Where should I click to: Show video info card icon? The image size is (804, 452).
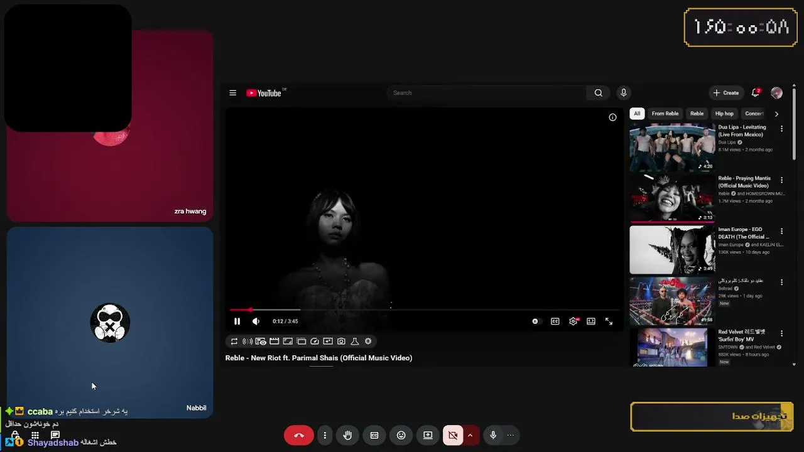tap(612, 117)
